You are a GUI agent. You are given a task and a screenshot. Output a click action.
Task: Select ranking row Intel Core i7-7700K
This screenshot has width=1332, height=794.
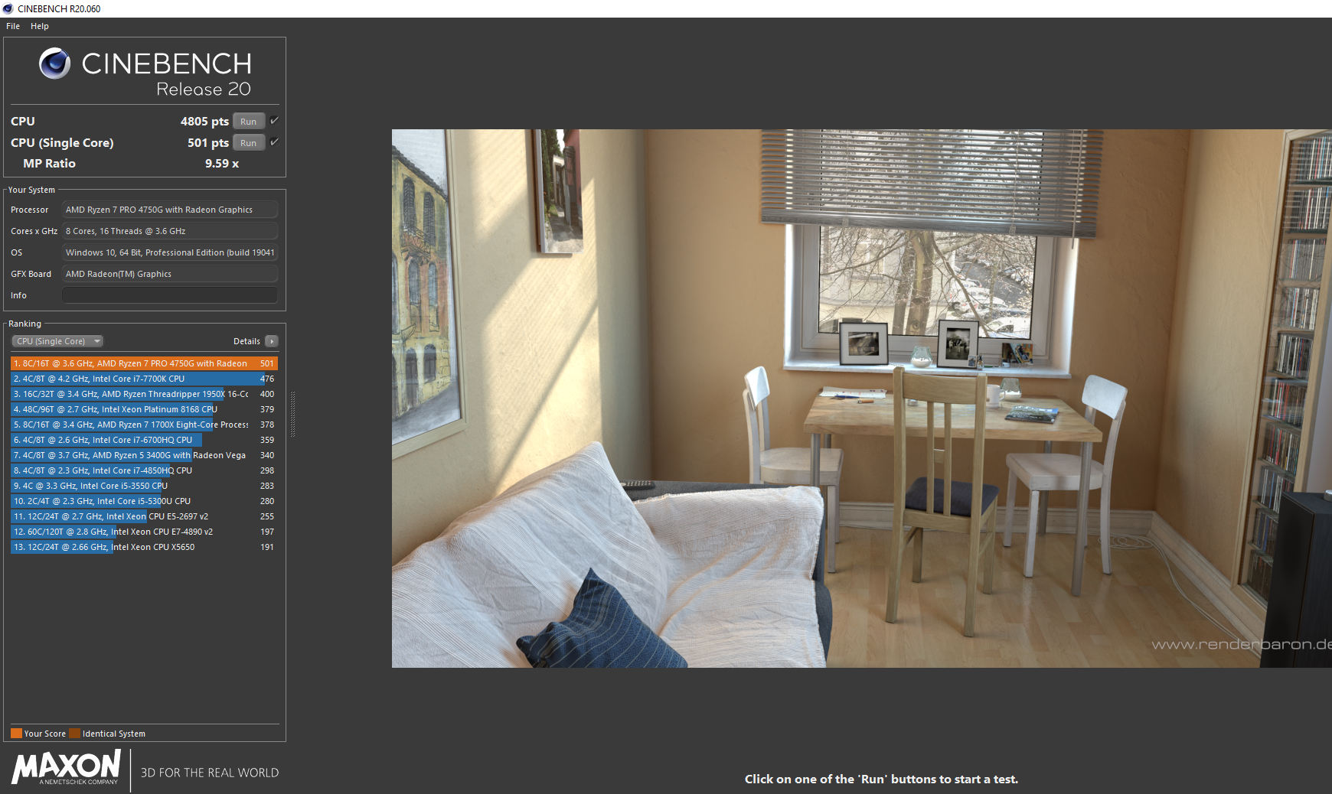click(x=144, y=379)
